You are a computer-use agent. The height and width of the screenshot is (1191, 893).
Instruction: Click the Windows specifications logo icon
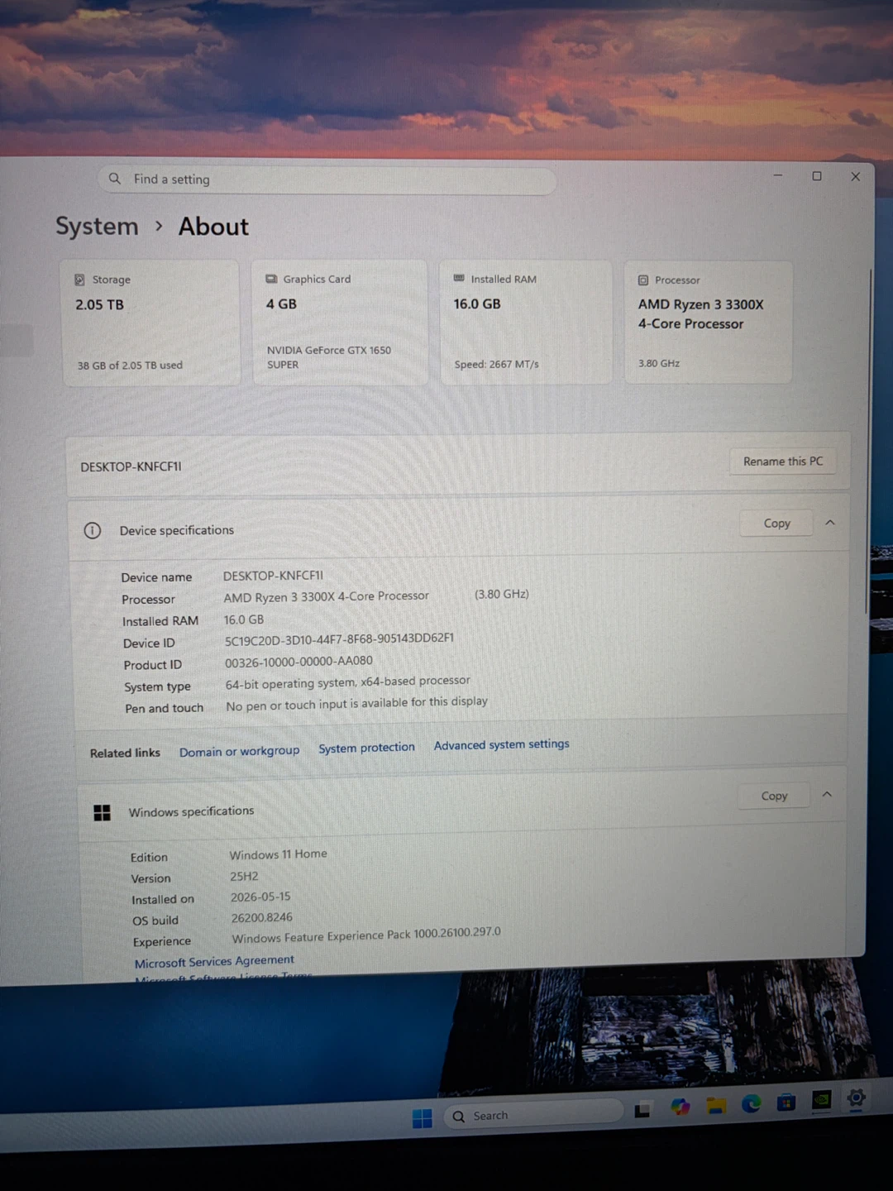point(102,813)
